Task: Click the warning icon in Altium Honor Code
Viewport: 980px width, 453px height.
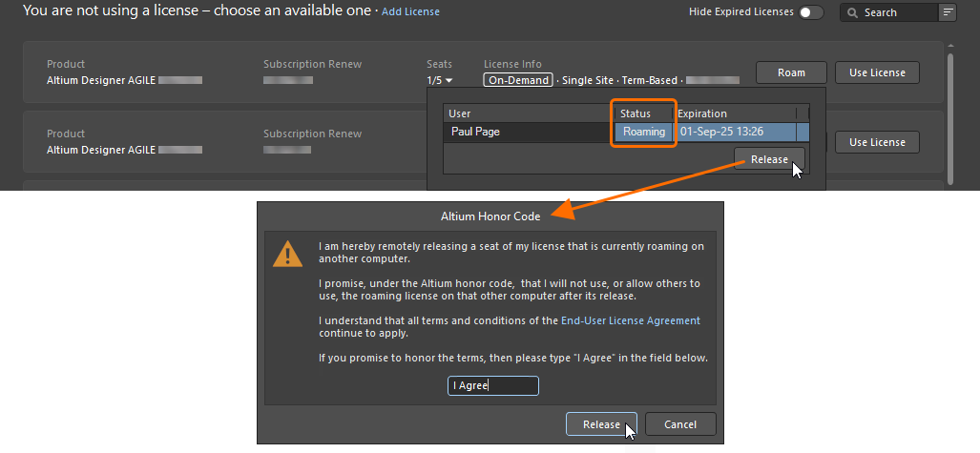Action: pos(287,255)
